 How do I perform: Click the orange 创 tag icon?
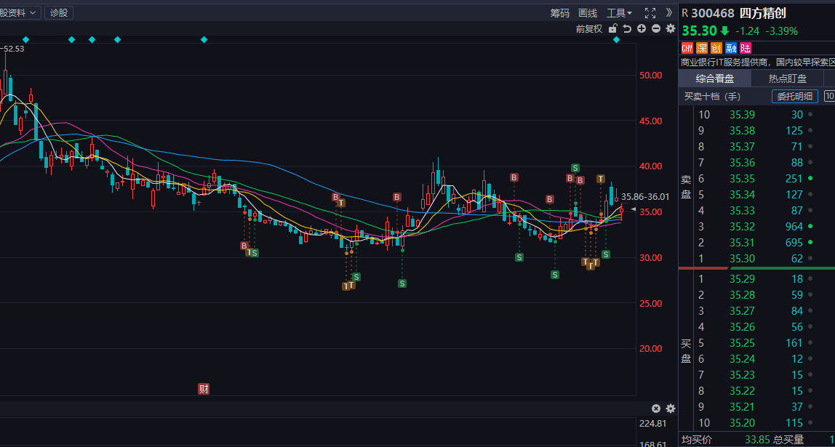tap(716, 48)
